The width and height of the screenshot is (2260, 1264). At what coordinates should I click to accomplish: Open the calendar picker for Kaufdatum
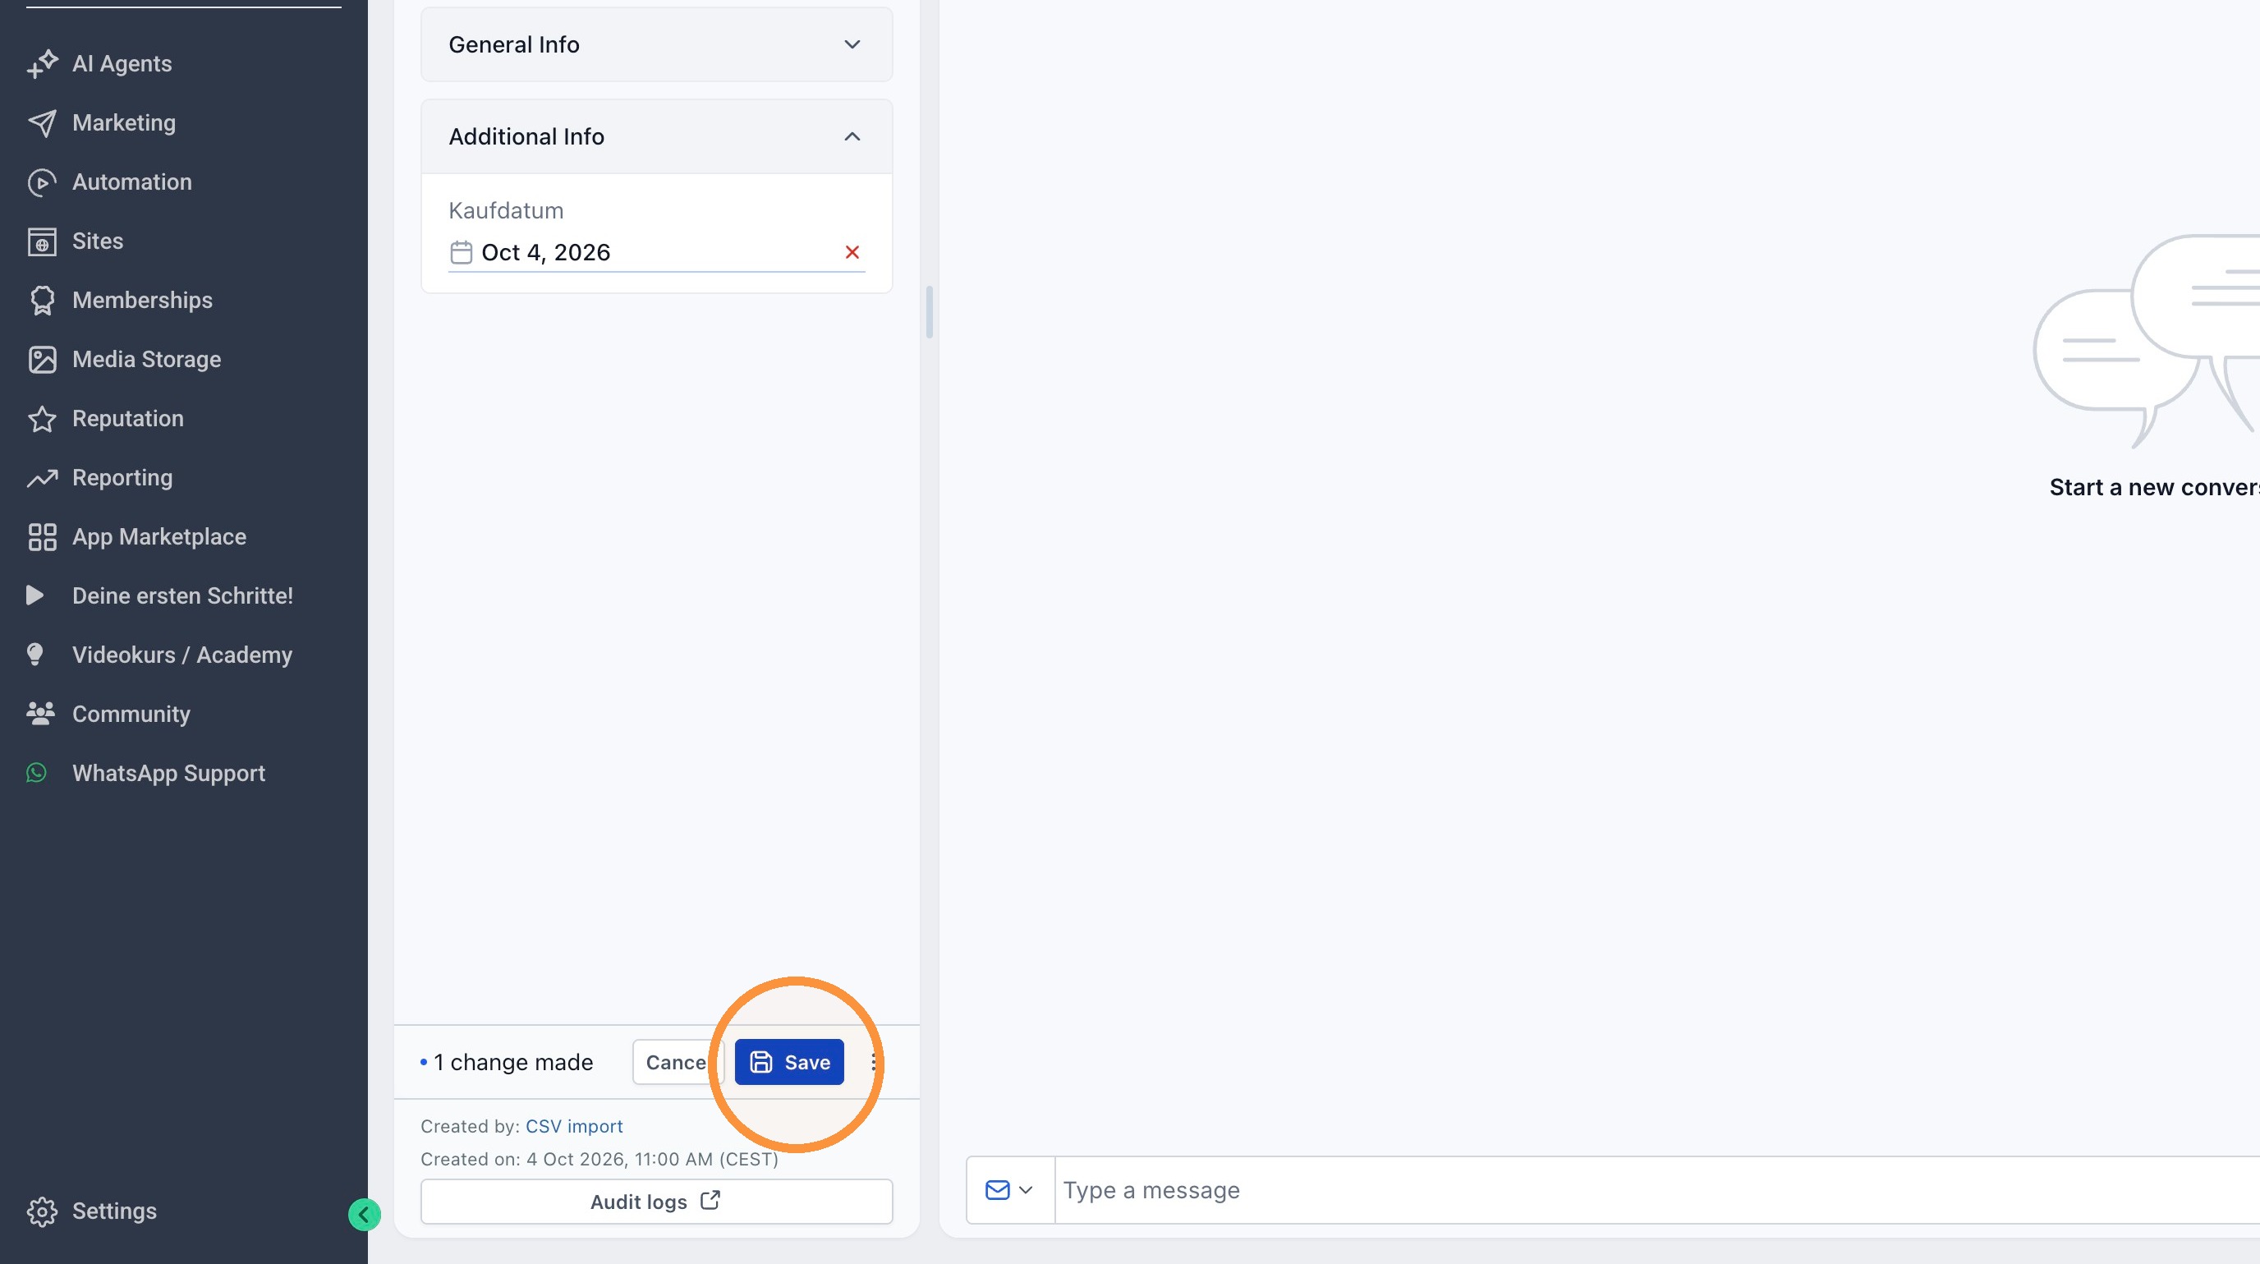(461, 253)
